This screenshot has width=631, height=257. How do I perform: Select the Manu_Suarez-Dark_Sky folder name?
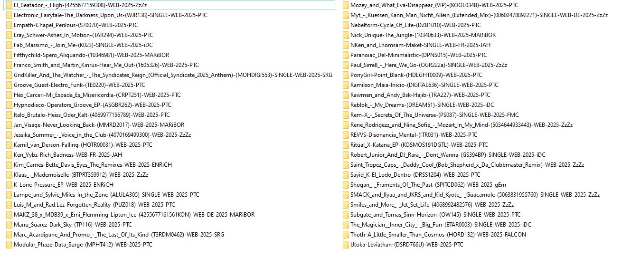click(x=73, y=225)
